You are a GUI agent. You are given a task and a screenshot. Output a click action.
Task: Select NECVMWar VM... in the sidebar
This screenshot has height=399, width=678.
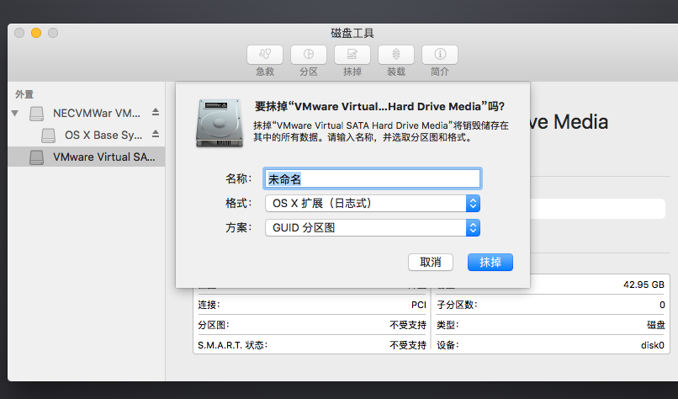pos(97,113)
